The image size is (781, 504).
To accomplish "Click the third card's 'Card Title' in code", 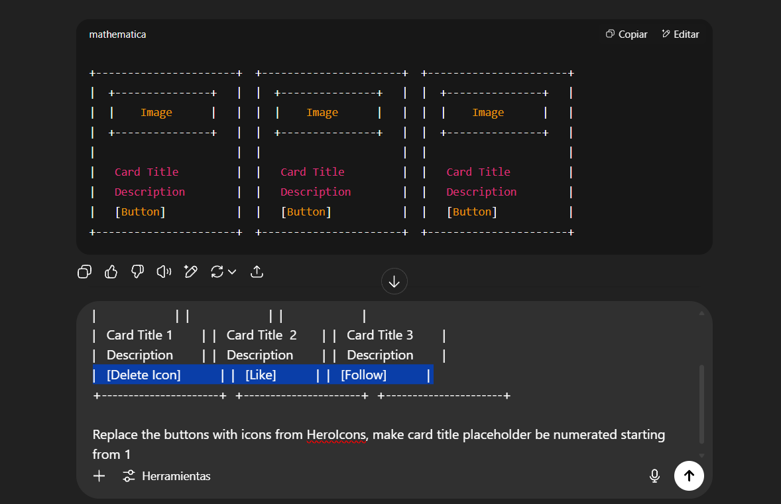I will [x=478, y=172].
